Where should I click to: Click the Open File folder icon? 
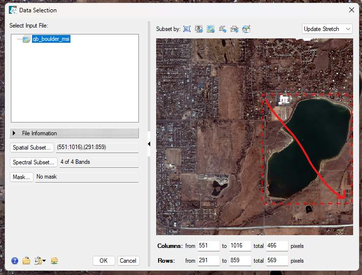click(27, 261)
